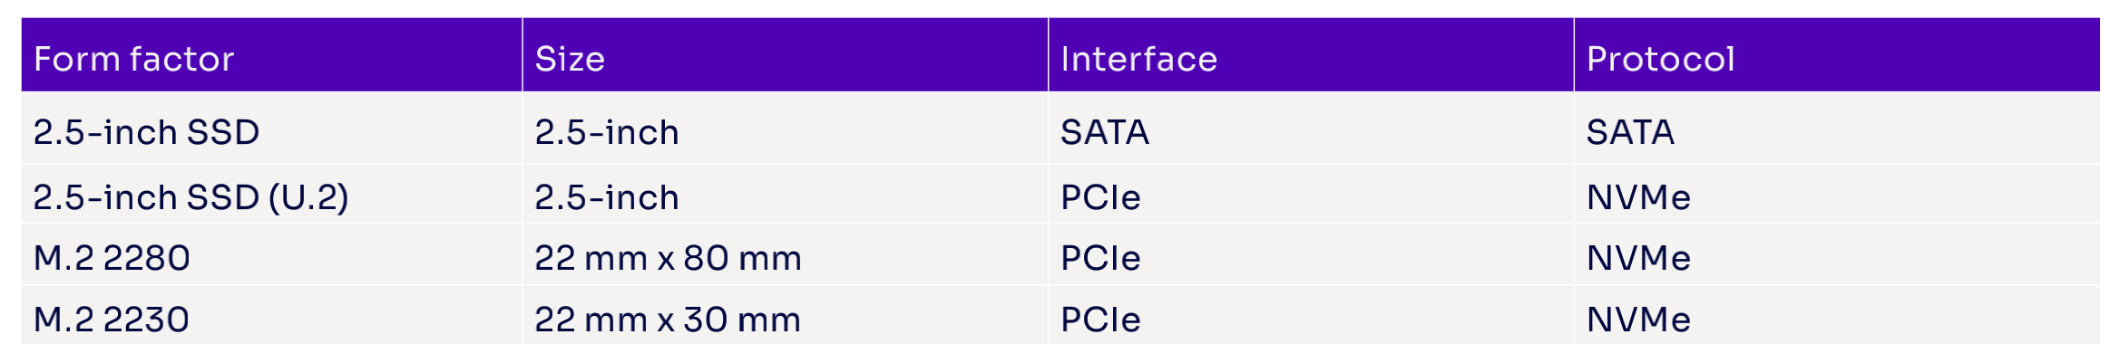Click the PCIe cell in U.2 row
The image size is (2110, 344).
(x=1311, y=194)
